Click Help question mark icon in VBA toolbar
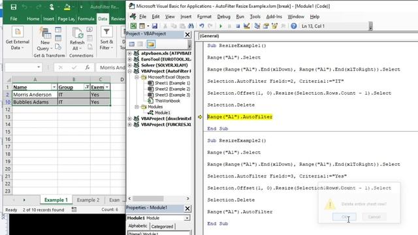Image resolution: width=418 pixels, height=235 pixels. pos(294,26)
